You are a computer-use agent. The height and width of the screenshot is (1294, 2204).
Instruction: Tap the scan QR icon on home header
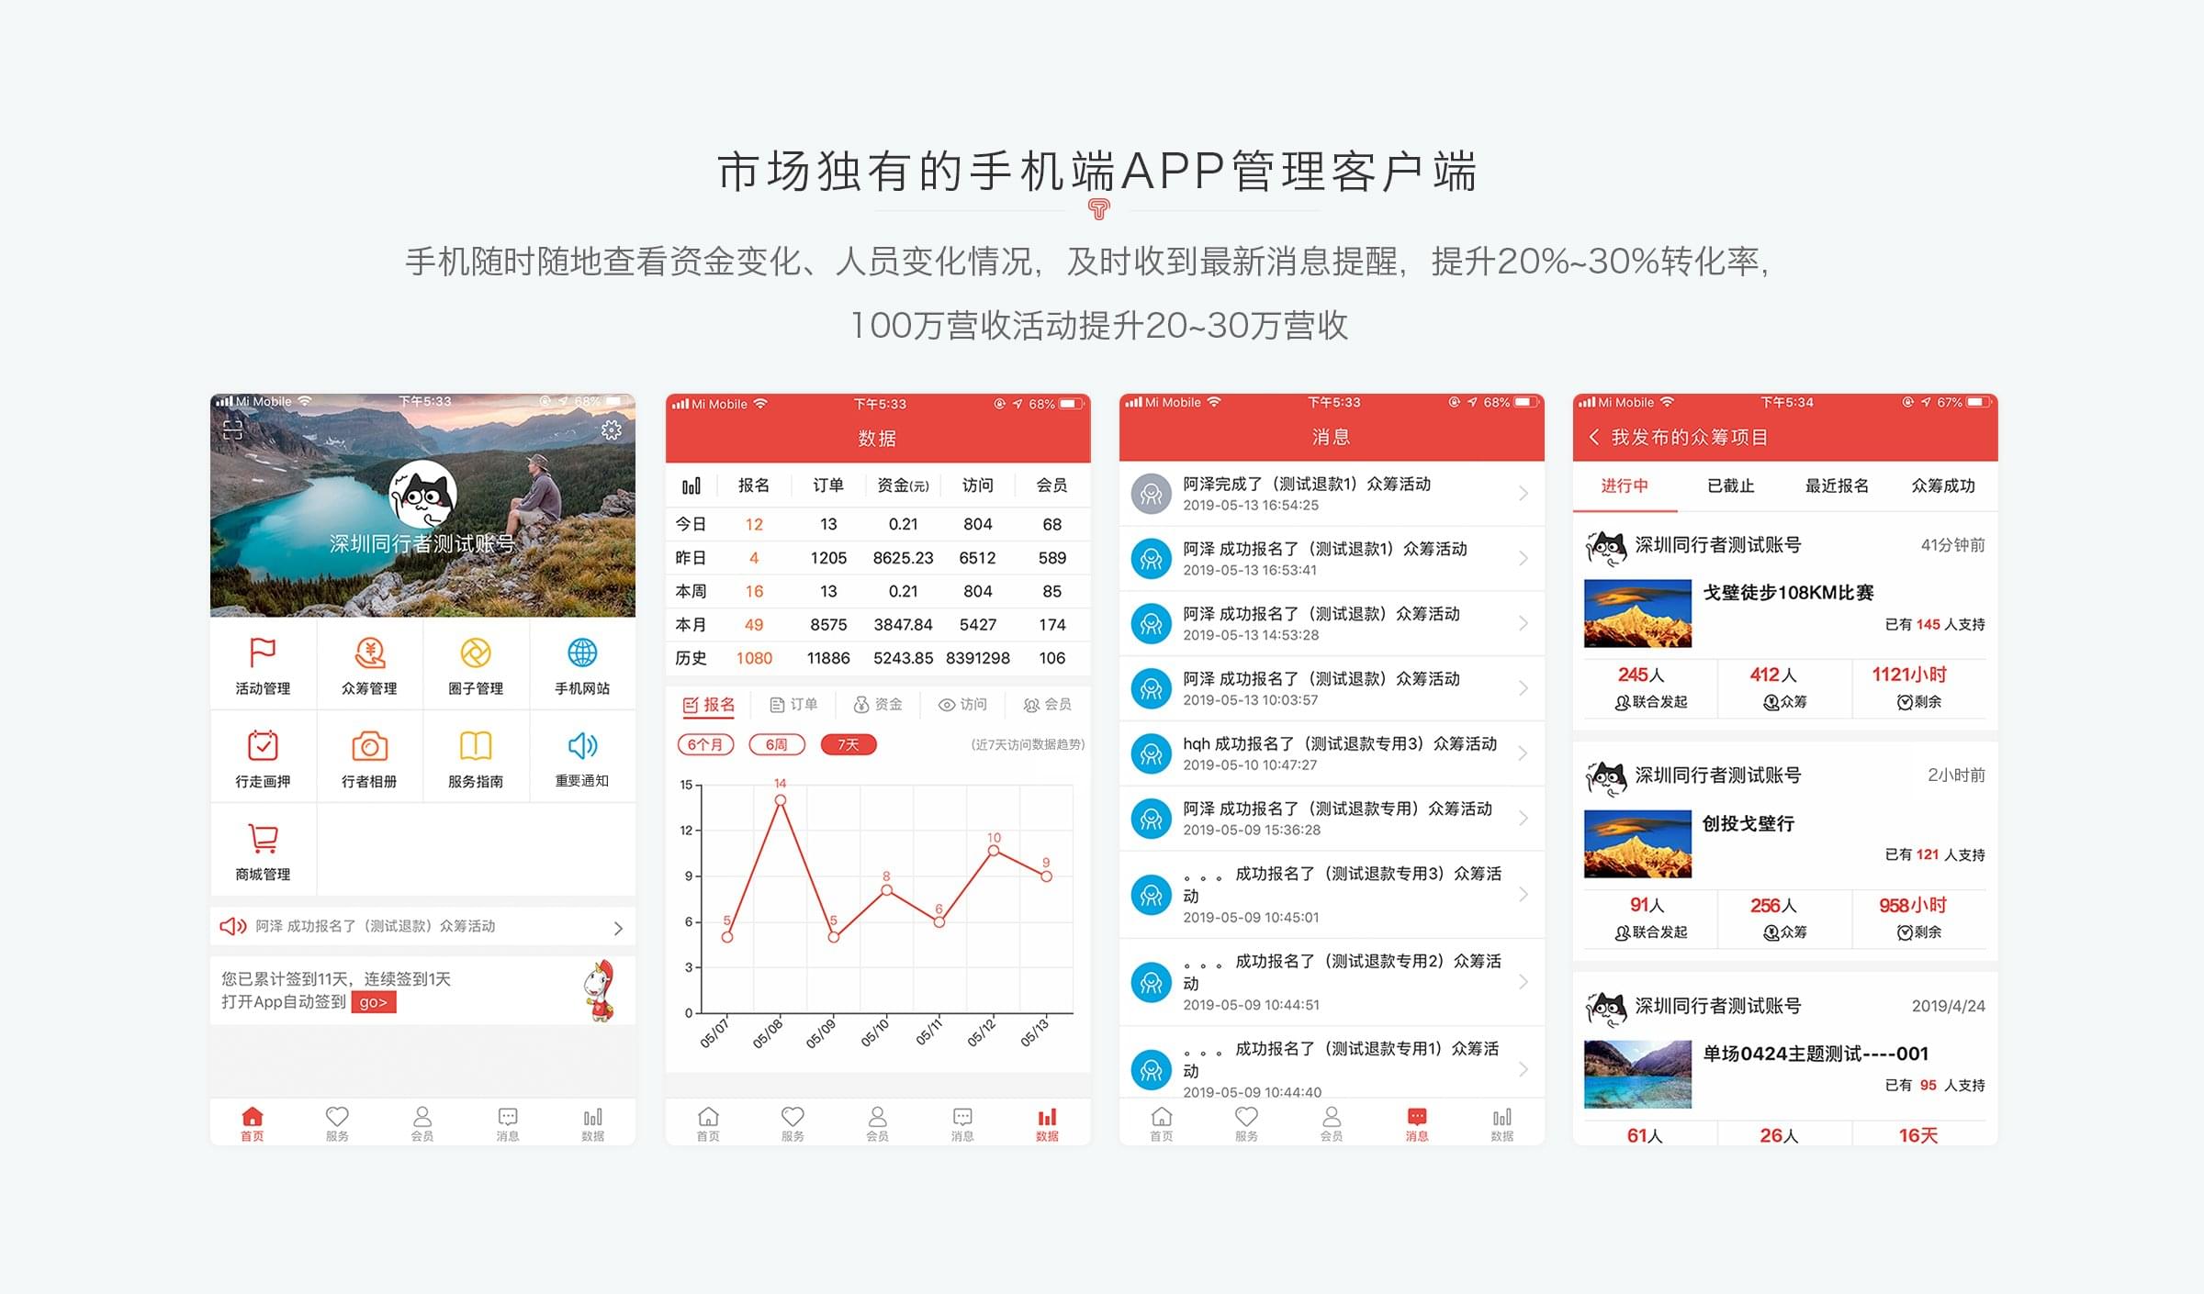click(233, 429)
